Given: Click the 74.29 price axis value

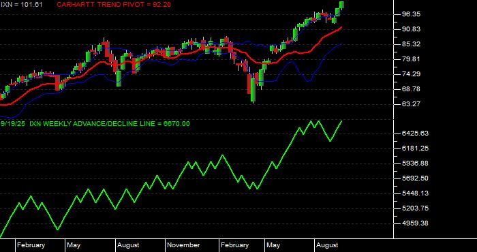Looking at the screenshot, I should [411, 74].
